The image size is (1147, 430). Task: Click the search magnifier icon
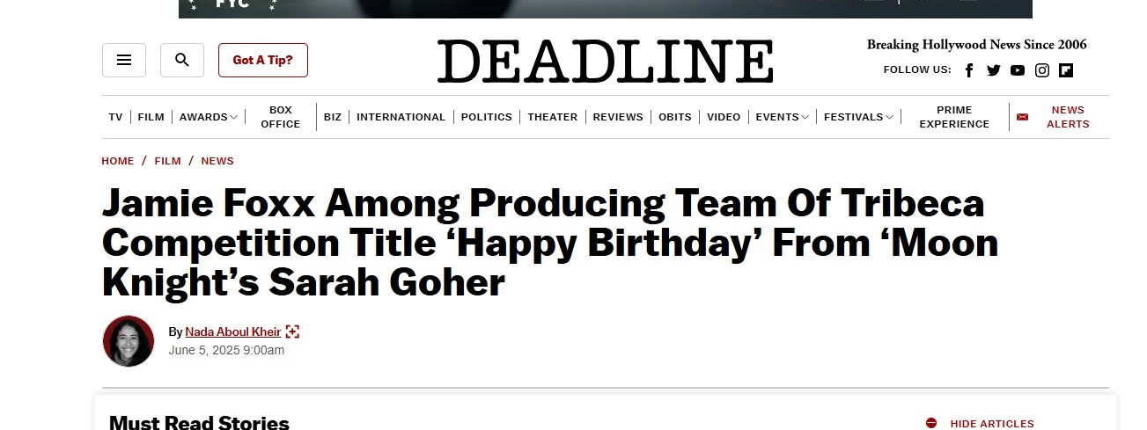[182, 60]
